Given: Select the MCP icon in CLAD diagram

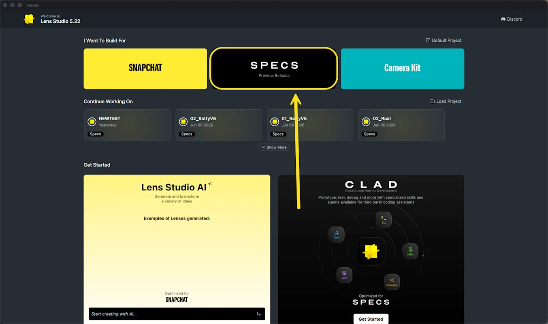Looking at the screenshot, I should 344,275.
